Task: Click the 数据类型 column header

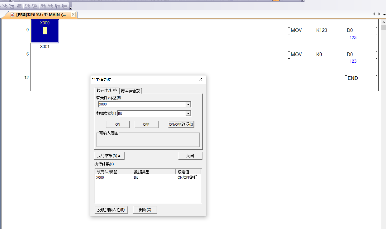Action: coord(154,172)
